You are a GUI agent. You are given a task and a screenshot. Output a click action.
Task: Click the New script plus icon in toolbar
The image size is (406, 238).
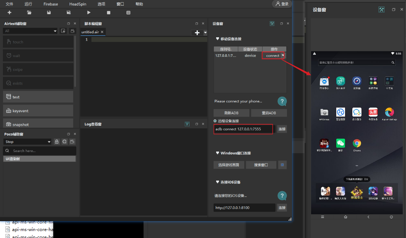9,12
